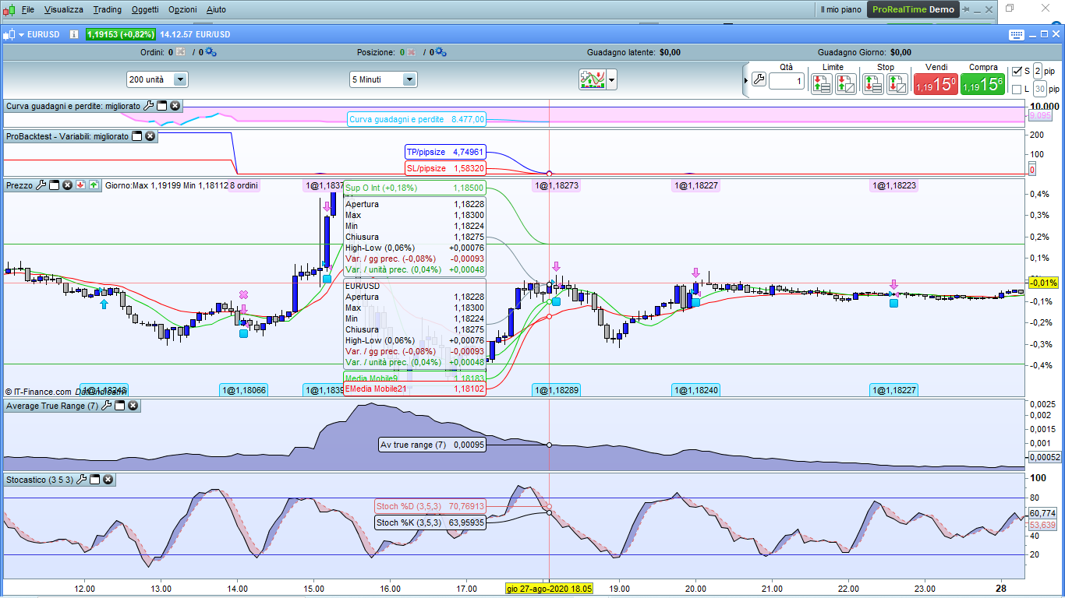This screenshot has width=1065, height=598.
Task: Open the EURUSD instrument dropdown arrow
Action: pos(22,35)
